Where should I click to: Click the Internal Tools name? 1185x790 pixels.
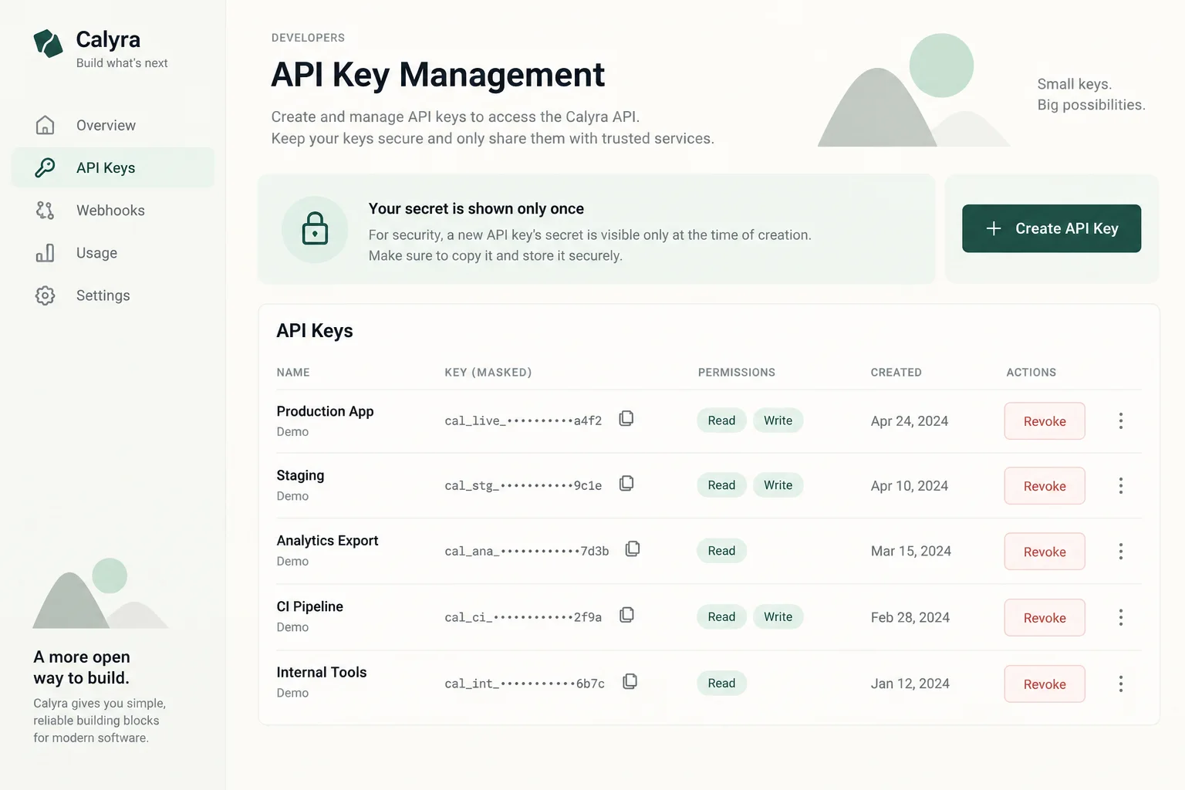(x=322, y=673)
